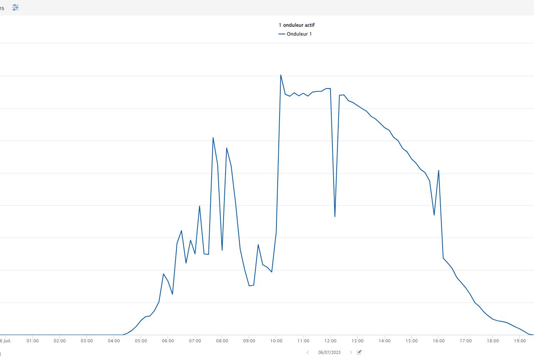
Task: Toggle the Onduleur 1 legend series
Action: (295, 34)
